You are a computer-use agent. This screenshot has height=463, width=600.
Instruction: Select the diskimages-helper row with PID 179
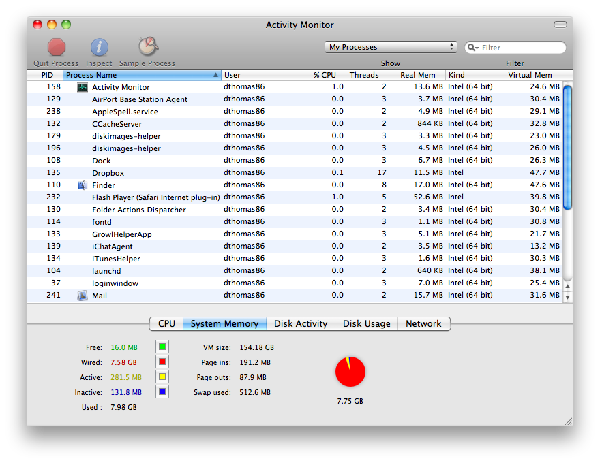295,136
